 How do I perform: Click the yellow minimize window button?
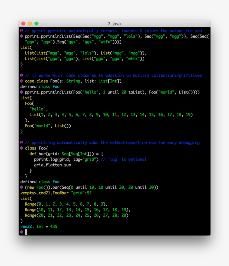coord(30,24)
